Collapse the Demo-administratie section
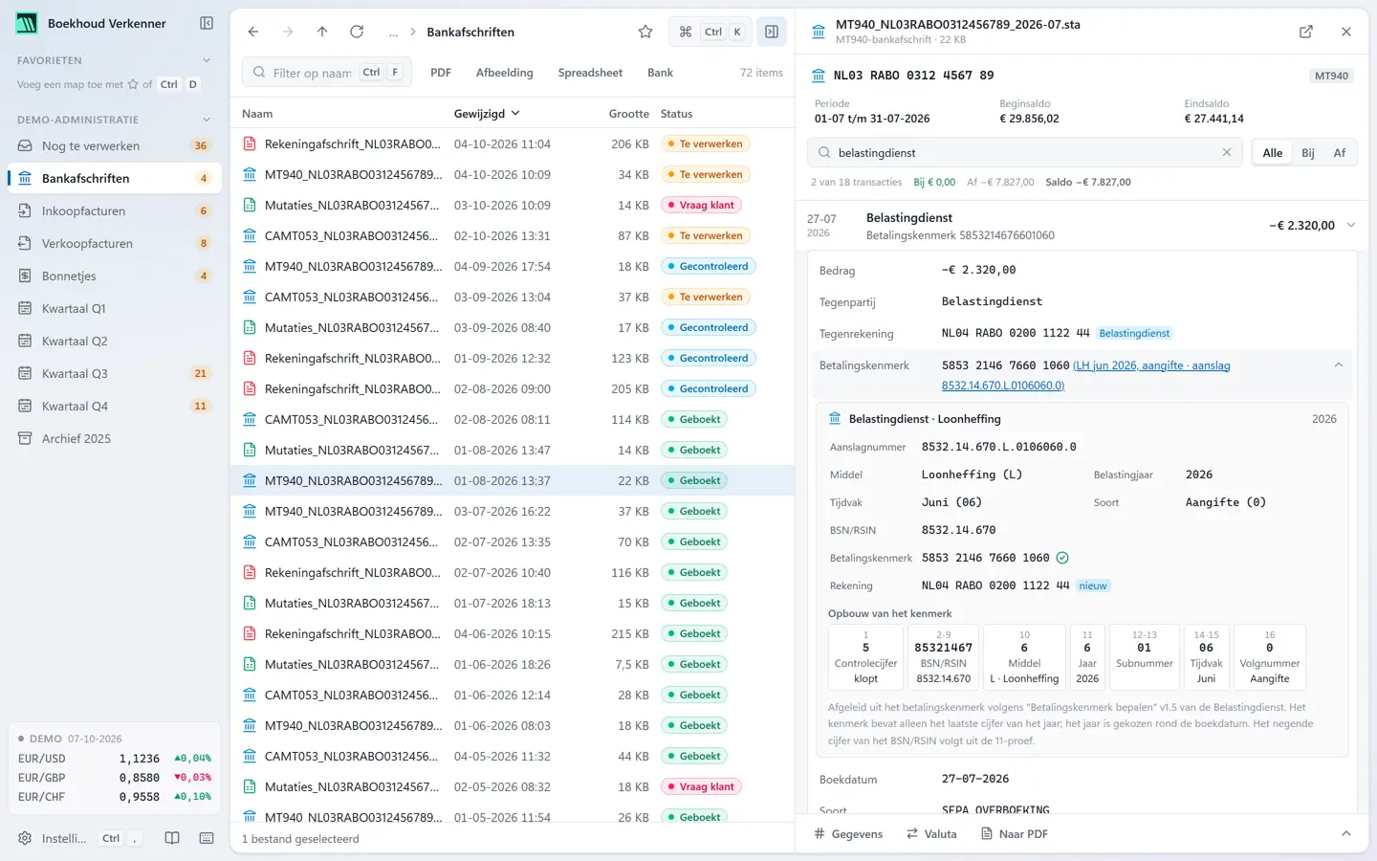This screenshot has height=861, width=1377. click(207, 120)
